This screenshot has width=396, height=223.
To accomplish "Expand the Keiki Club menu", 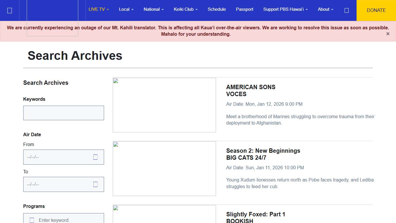I will tap(186, 9).
